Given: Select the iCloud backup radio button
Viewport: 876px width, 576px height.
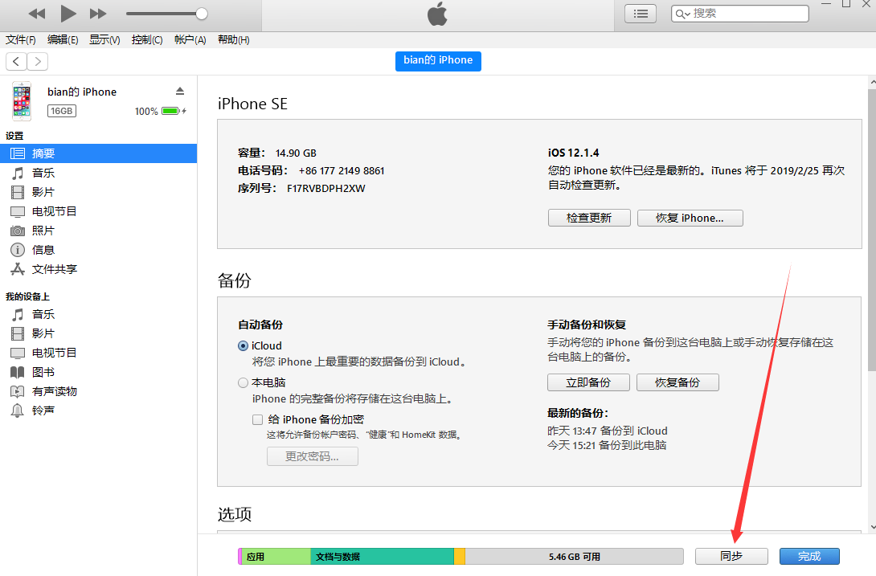Looking at the screenshot, I should click(x=243, y=345).
